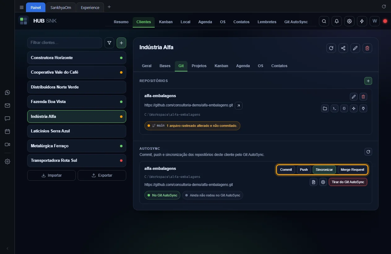This screenshot has height=254, width=391.
Task: Open the header settings gear button
Action: (349, 21)
